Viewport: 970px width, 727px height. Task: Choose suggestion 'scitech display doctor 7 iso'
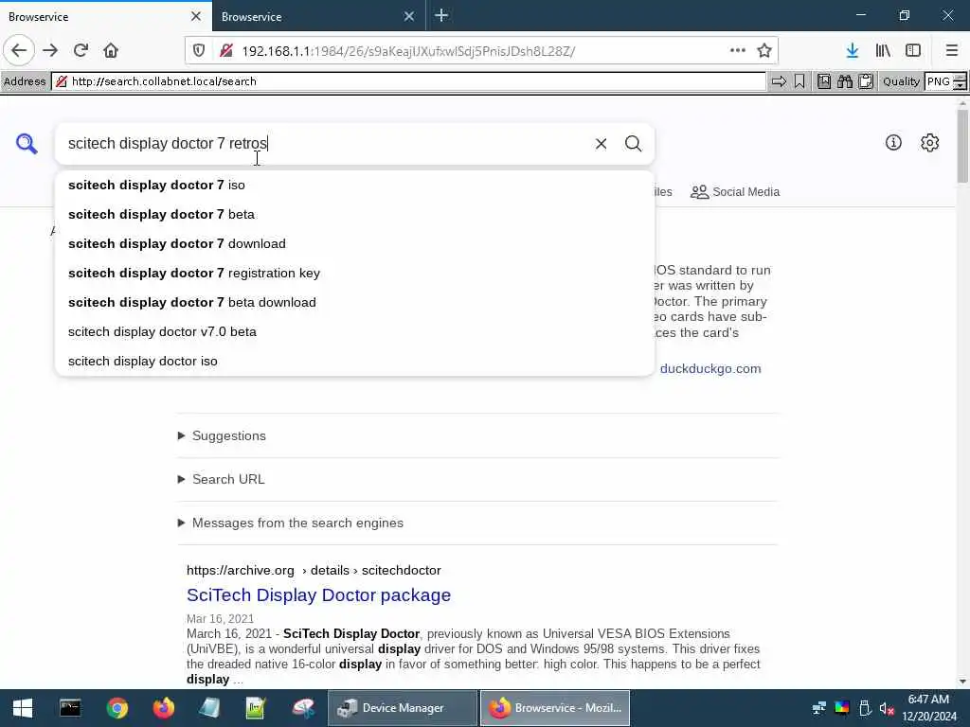tap(354, 185)
